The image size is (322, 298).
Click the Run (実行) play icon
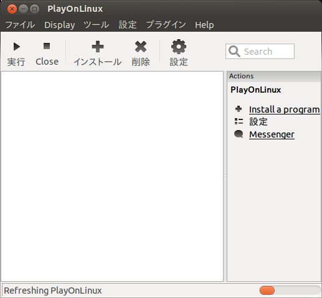click(17, 47)
